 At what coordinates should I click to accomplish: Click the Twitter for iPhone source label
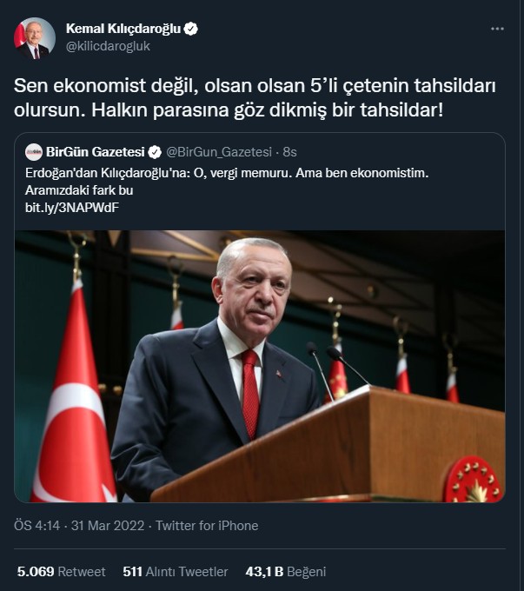[207, 526]
